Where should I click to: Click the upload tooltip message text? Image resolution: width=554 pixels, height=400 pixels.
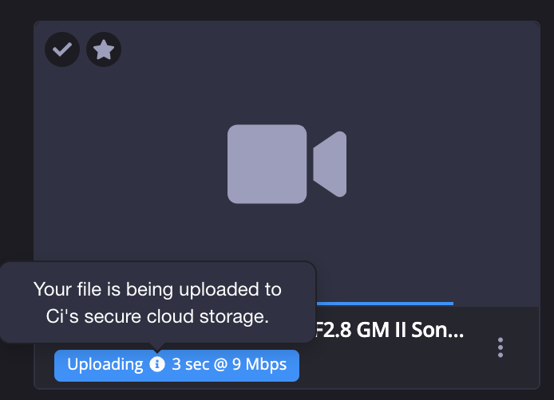tap(157, 303)
